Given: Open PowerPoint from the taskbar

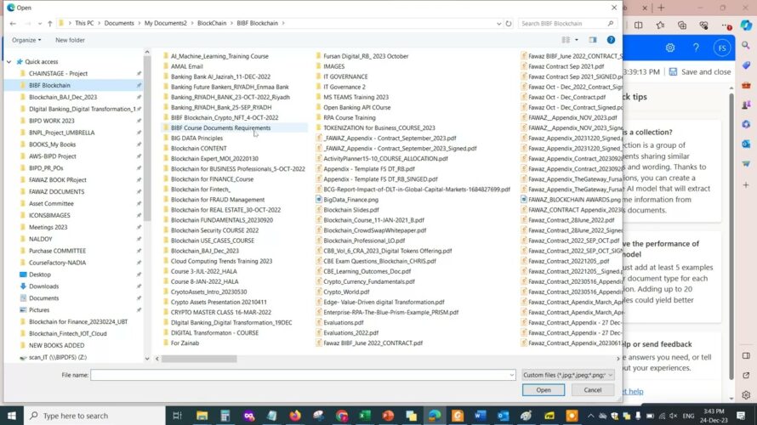Looking at the screenshot, I should click(x=388, y=416).
